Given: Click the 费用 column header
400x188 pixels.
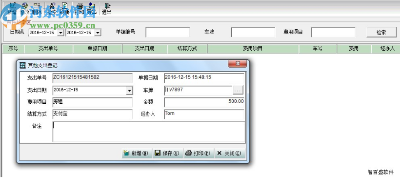Looking at the screenshot, I should click(x=354, y=49).
